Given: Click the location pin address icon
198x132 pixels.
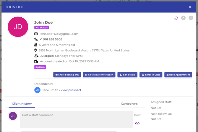Looking at the screenshot, I should (35, 50).
